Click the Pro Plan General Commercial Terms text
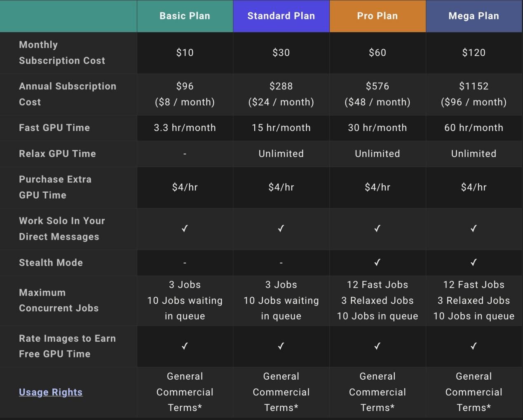This screenshot has width=523, height=420. point(377,392)
